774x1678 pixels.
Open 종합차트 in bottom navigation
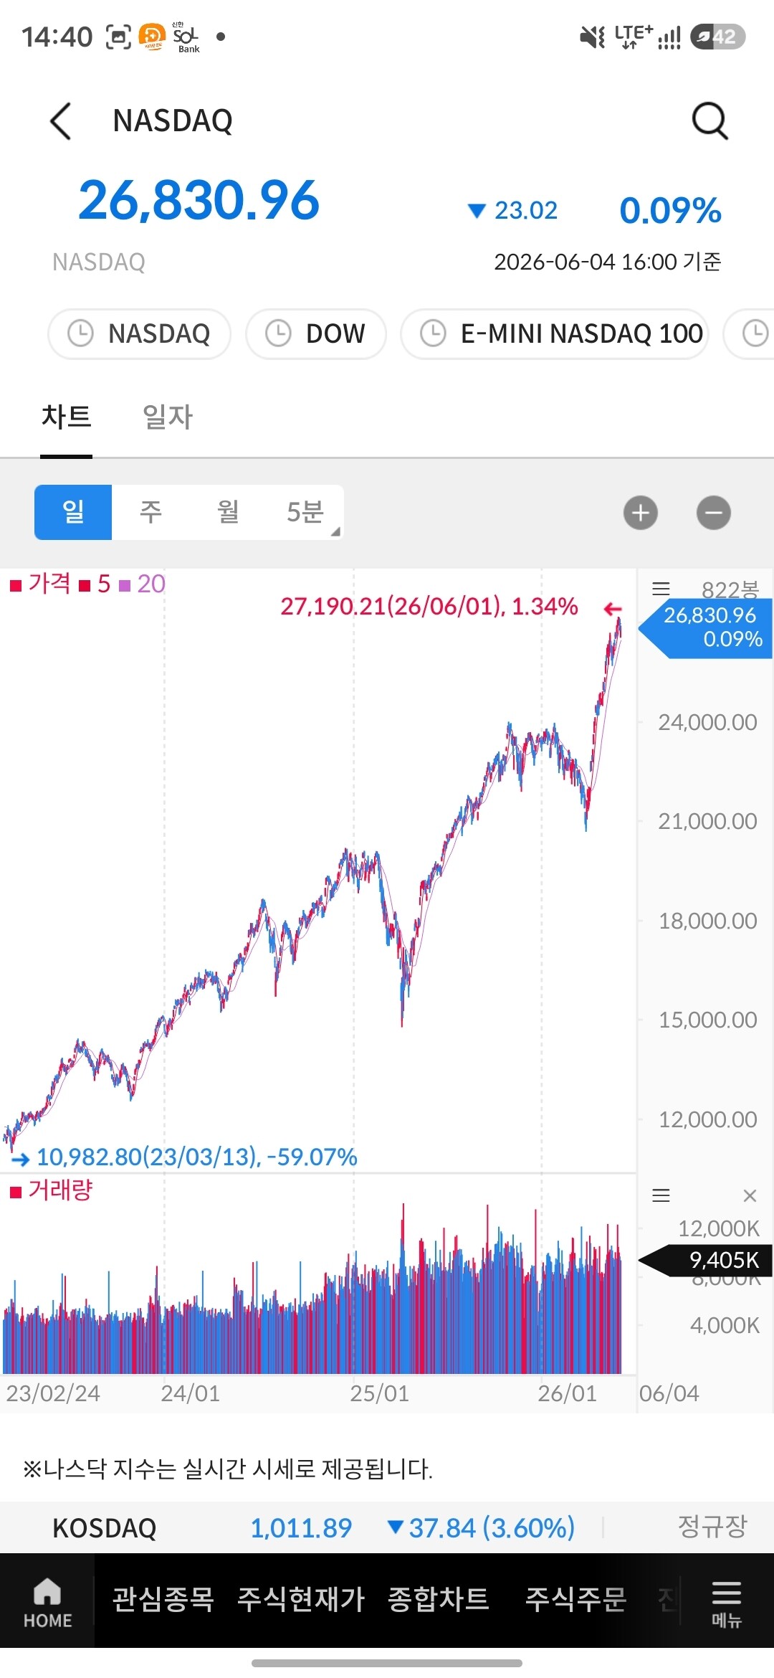(438, 1599)
